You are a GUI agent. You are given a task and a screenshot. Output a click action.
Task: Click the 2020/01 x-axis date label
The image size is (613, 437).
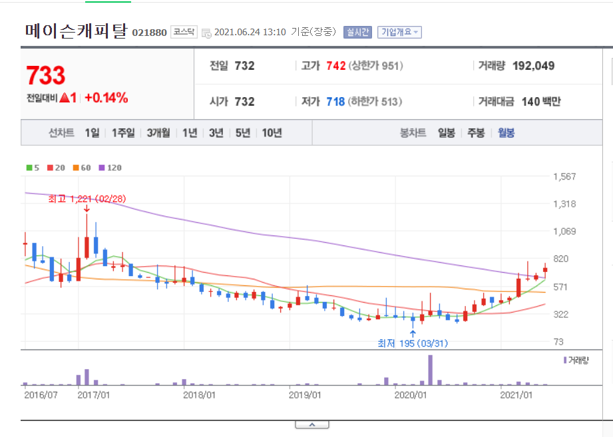(411, 395)
